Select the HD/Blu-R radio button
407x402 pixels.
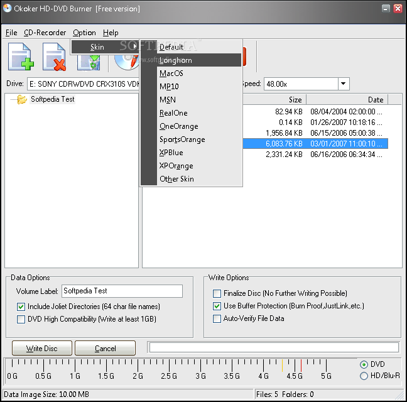(364, 376)
